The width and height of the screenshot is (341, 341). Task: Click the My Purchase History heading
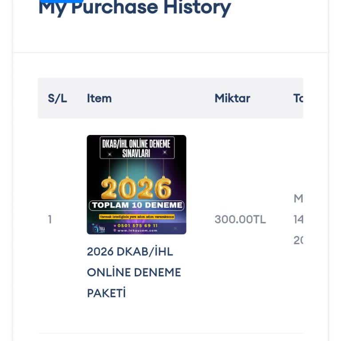coord(135,8)
